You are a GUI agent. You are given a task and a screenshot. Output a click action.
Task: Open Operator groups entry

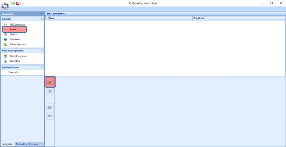[18, 56]
